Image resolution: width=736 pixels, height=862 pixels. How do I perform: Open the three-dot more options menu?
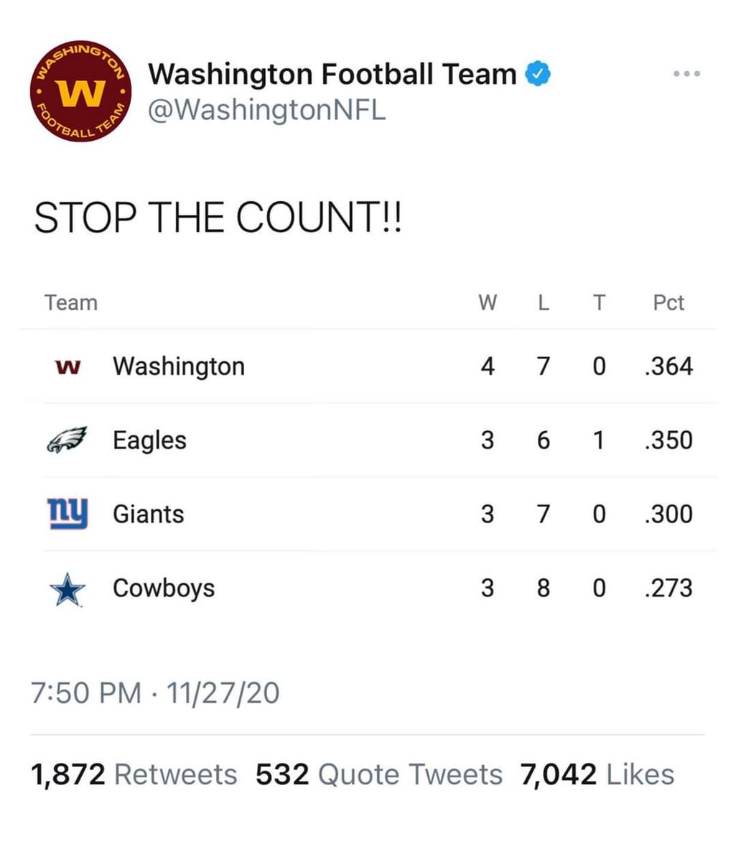click(686, 74)
